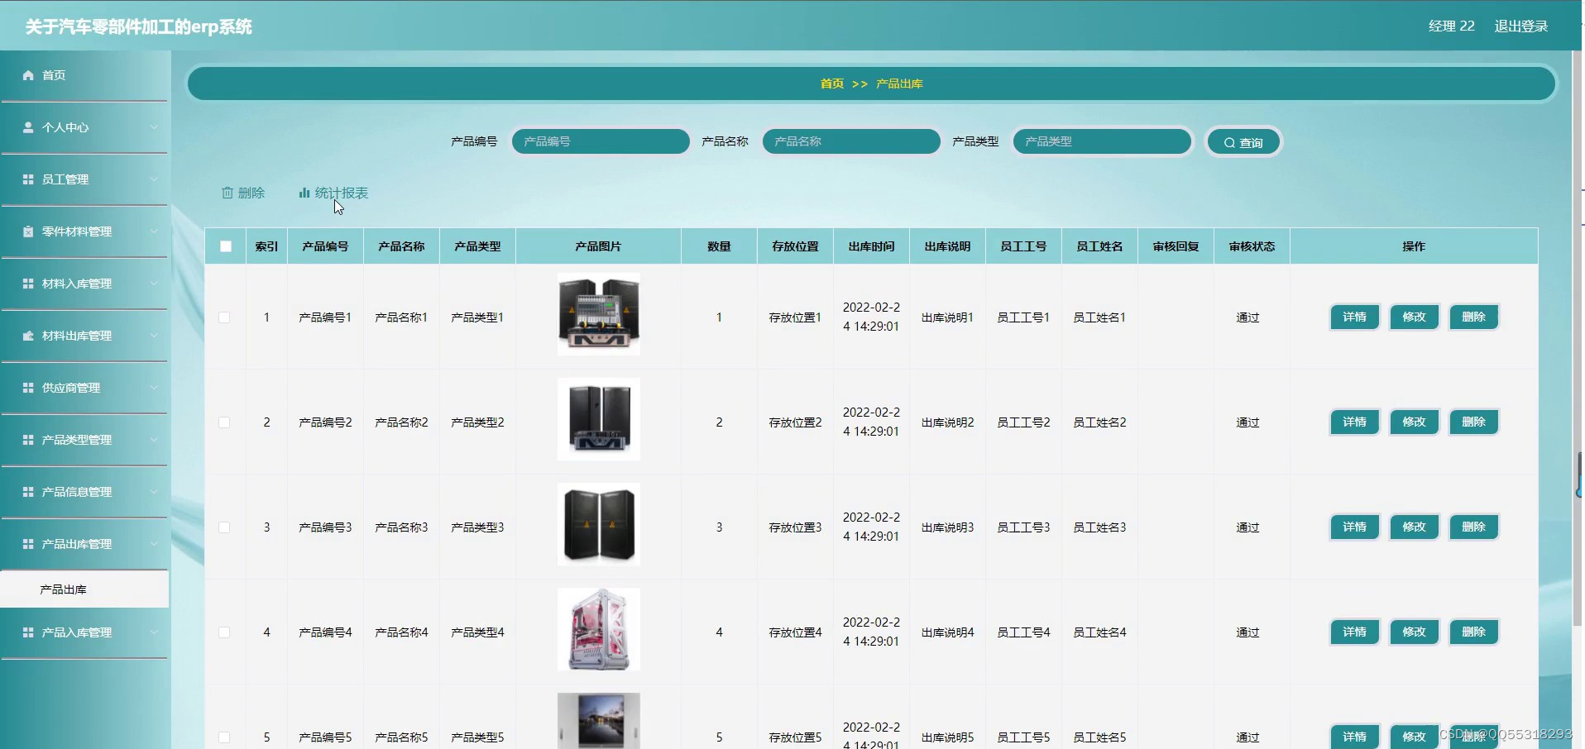Click the grid icon beside 产品入库管理

tap(28, 632)
